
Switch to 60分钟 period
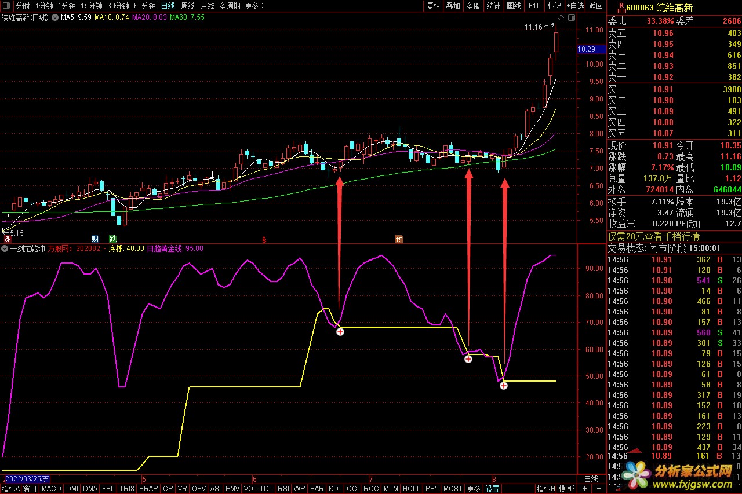[x=145, y=6]
